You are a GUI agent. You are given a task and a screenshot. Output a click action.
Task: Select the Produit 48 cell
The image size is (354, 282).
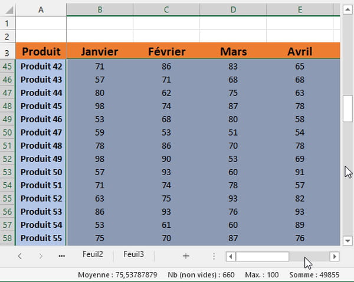pos(41,146)
